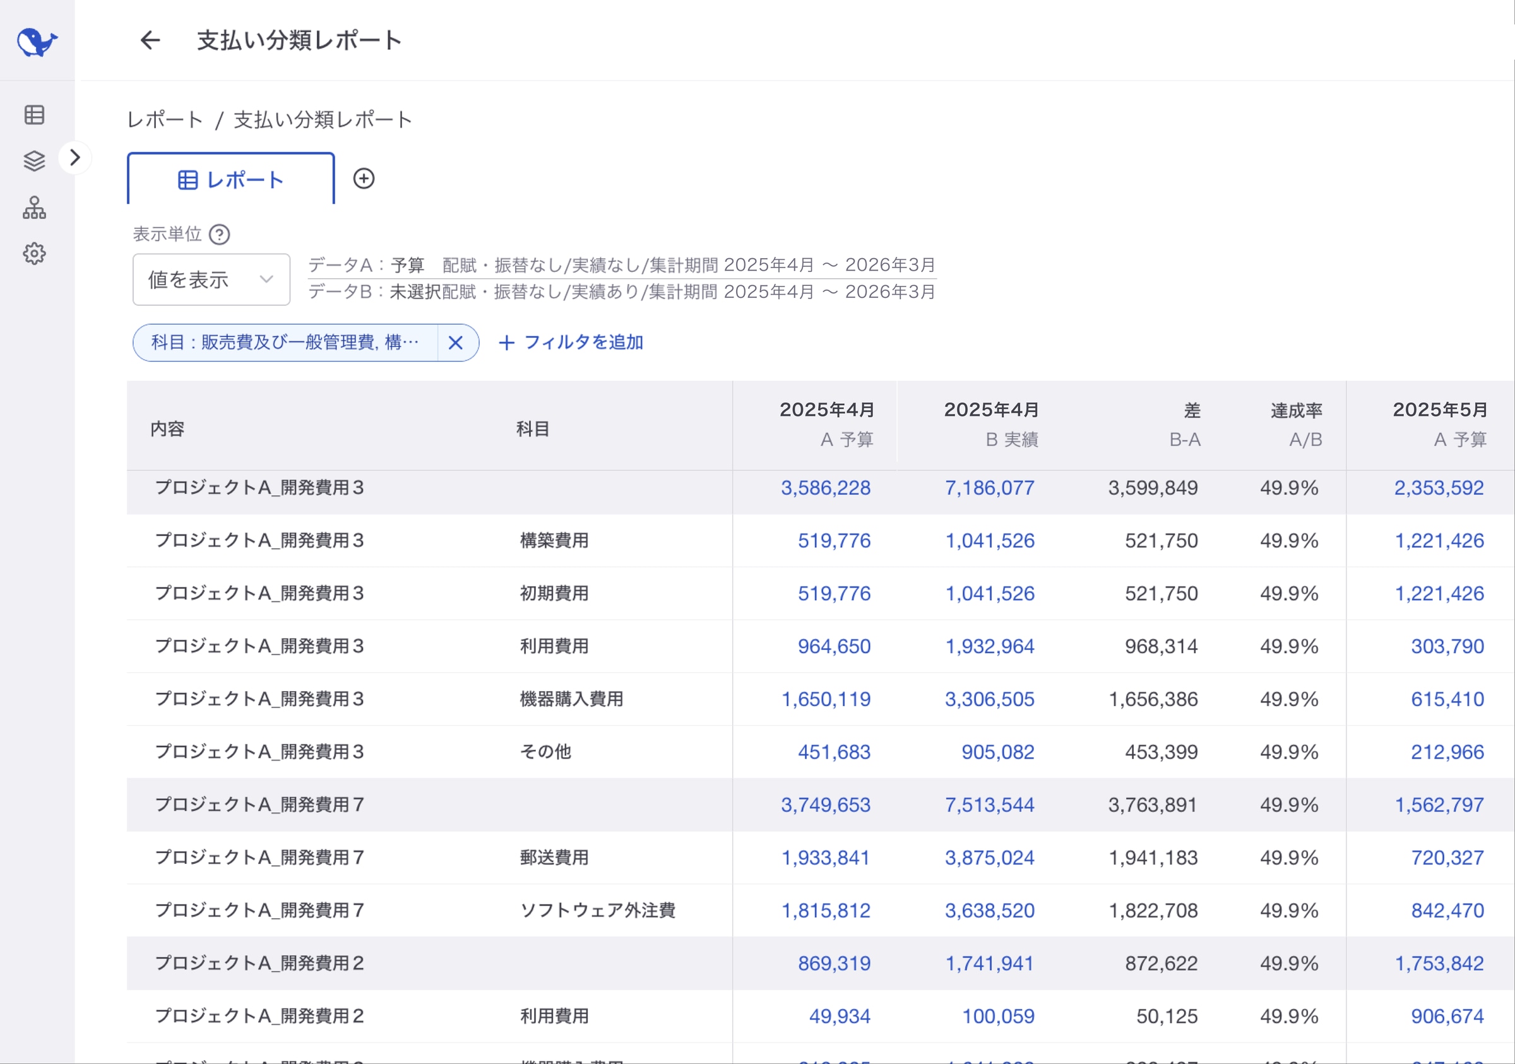The width and height of the screenshot is (1515, 1064).
Task: Click ソフトウェア外注費 row label
Action: click(598, 910)
